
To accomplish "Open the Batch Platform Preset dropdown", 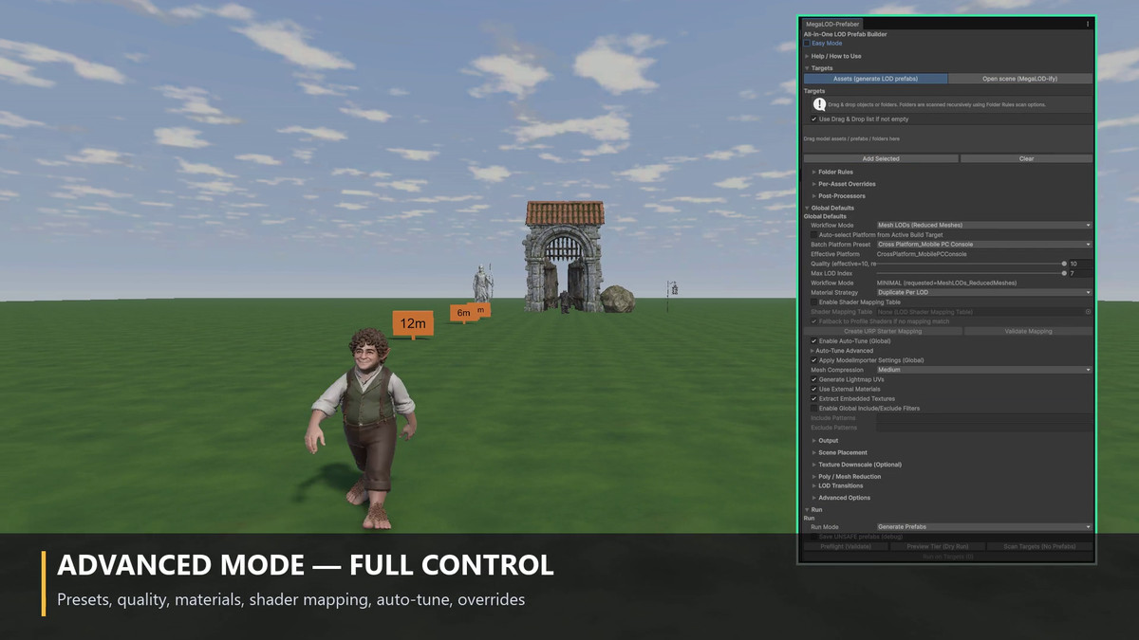I will 984,245.
